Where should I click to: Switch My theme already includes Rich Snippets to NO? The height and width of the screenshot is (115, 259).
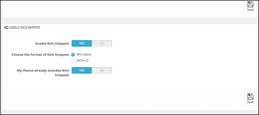point(102,70)
